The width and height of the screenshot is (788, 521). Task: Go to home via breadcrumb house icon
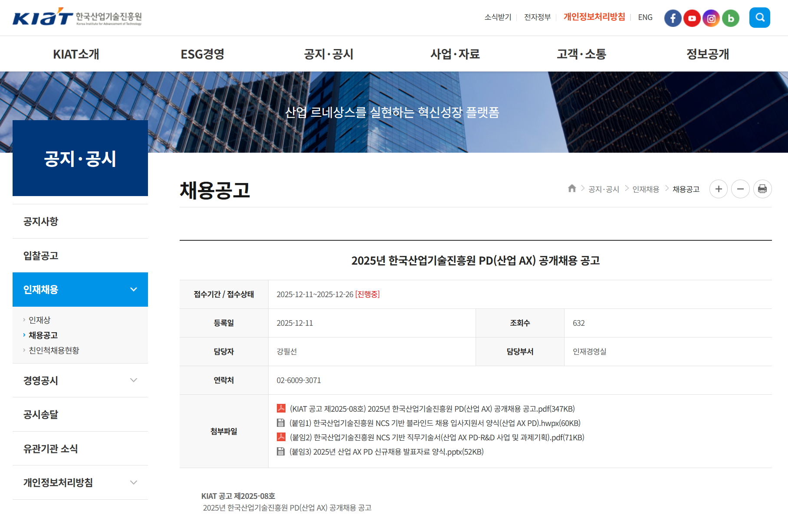tap(572, 188)
